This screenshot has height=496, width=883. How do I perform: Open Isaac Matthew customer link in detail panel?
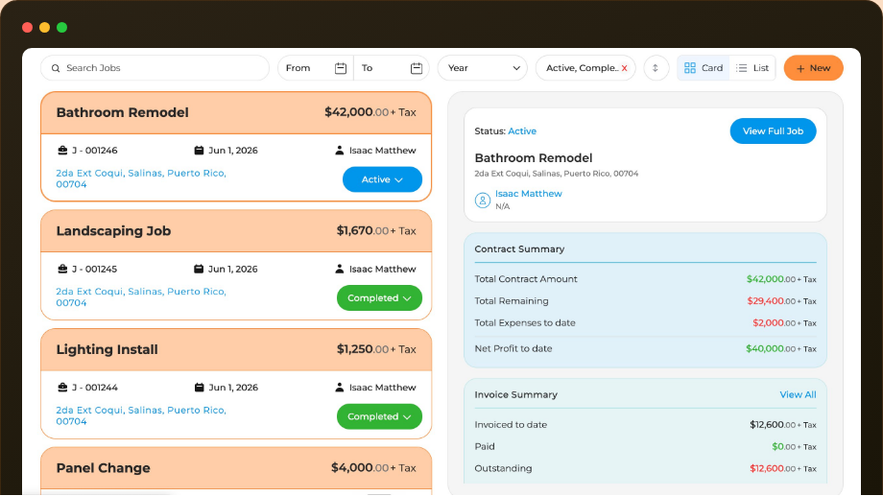(528, 194)
